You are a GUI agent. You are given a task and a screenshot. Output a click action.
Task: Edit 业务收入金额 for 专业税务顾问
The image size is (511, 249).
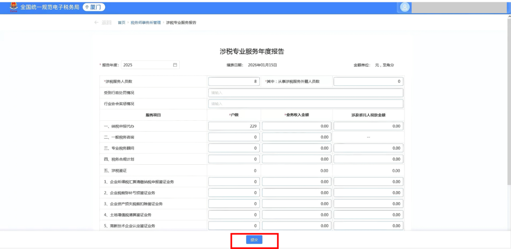(297, 148)
